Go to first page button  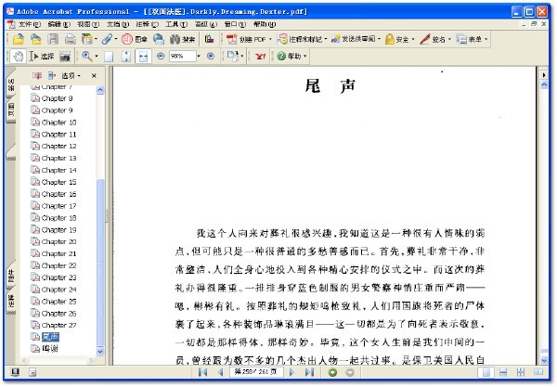(202, 372)
